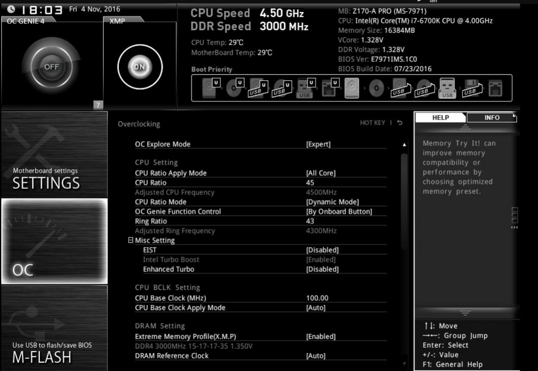Click the CPU Setting section header
The height and width of the screenshot is (371, 538).
(156, 163)
